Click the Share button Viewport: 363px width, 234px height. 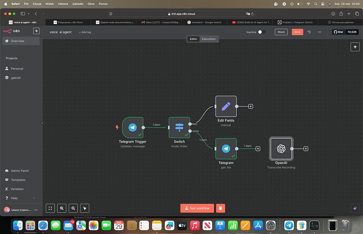pos(281,32)
